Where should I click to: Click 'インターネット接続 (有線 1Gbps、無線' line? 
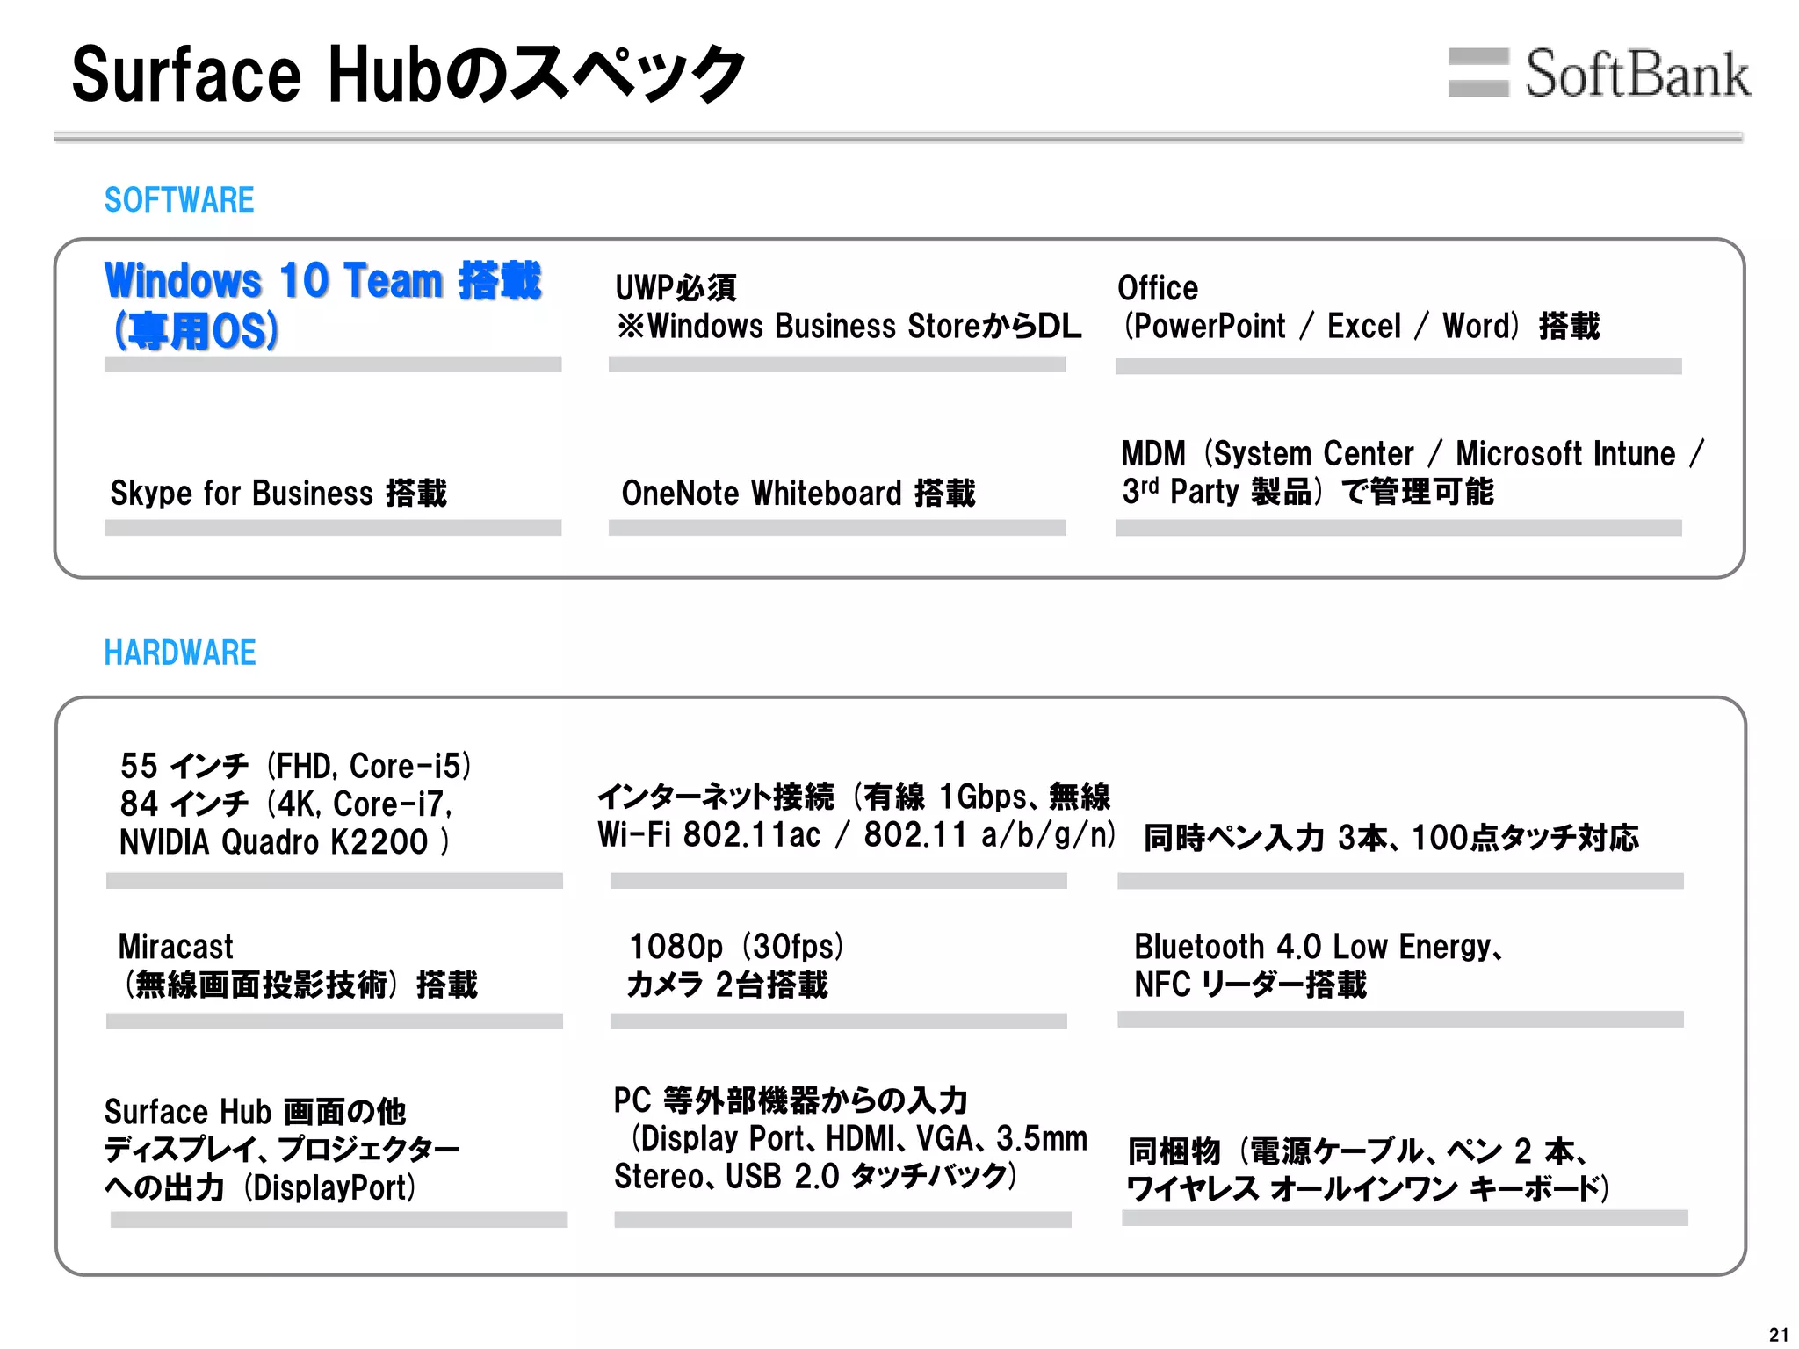(854, 797)
